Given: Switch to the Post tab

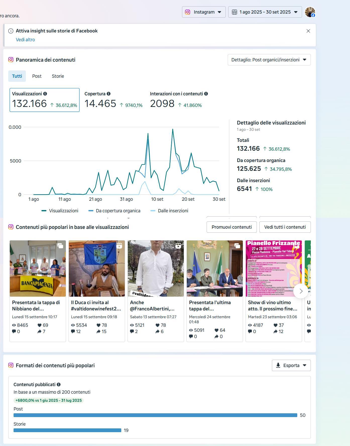Looking at the screenshot, I should 37,76.
